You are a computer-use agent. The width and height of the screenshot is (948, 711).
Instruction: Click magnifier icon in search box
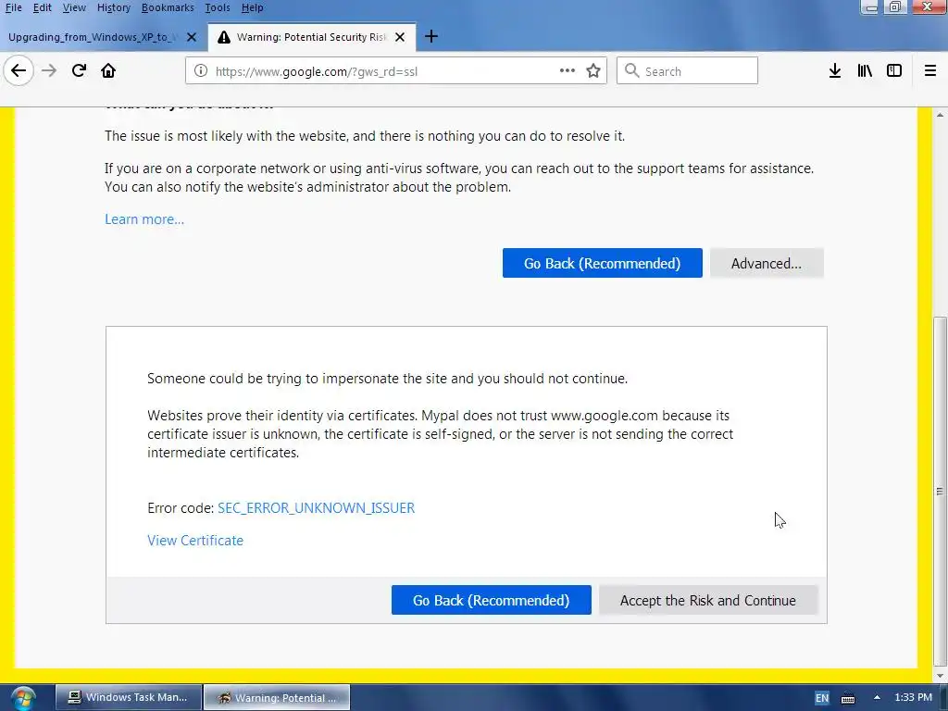click(x=631, y=70)
